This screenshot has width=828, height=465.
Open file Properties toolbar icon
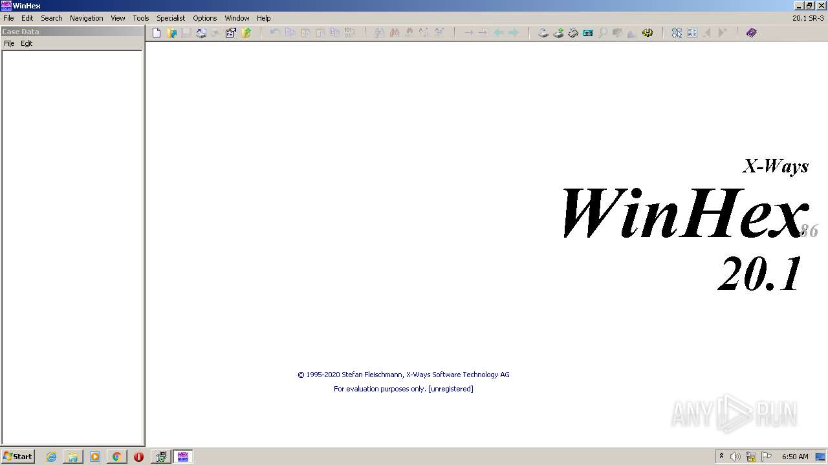coord(231,32)
